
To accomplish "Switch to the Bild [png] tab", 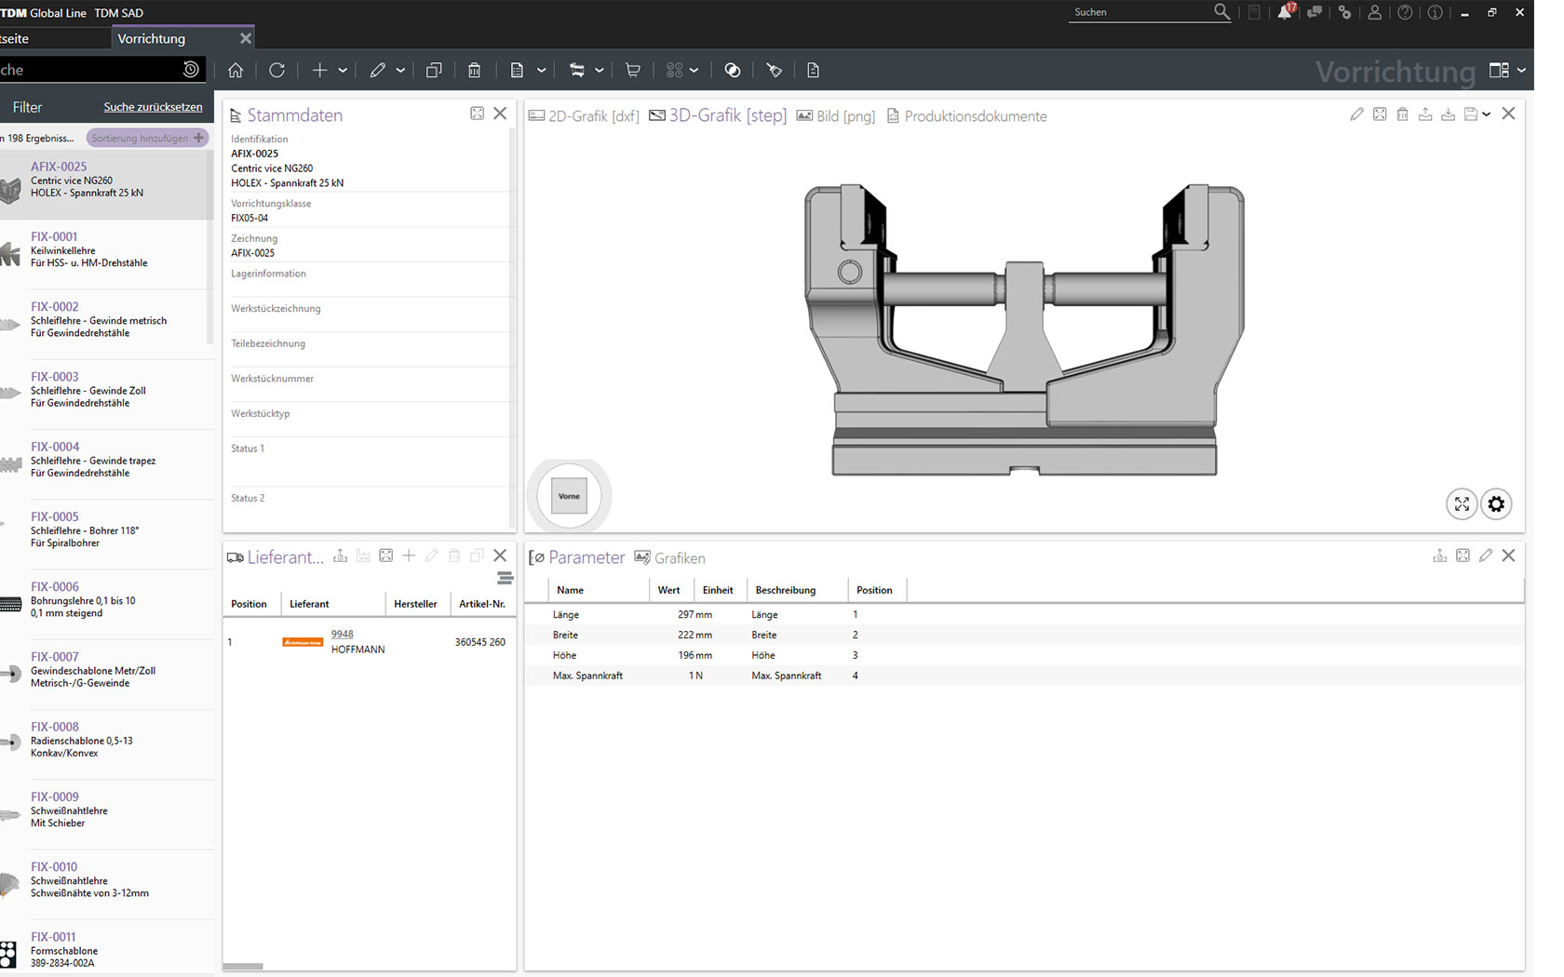I will 836,116.
